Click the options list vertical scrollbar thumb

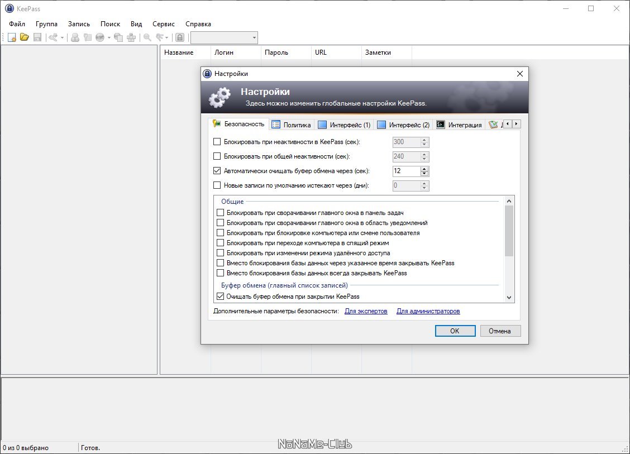[x=509, y=231]
